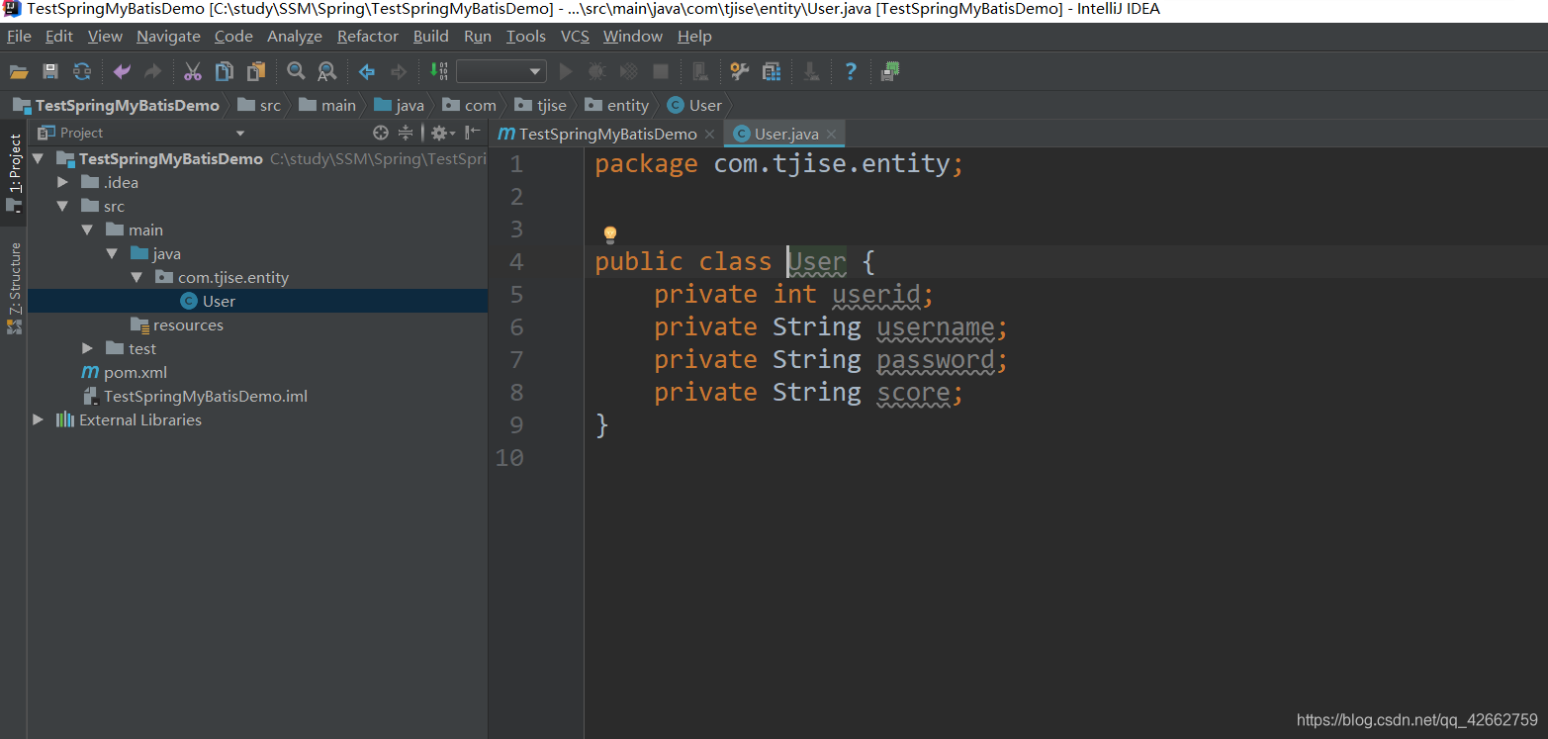Click the Scroll from Source target icon
The image size is (1548, 739).
[x=381, y=133]
